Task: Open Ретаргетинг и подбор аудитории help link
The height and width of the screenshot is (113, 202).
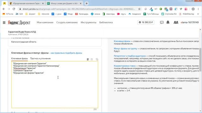Action: click(x=130, y=56)
